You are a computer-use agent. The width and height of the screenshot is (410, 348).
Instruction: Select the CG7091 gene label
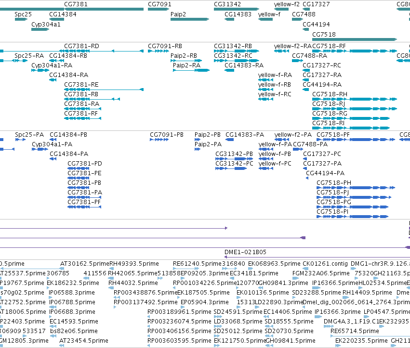pyautogui.click(x=159, y=4)
